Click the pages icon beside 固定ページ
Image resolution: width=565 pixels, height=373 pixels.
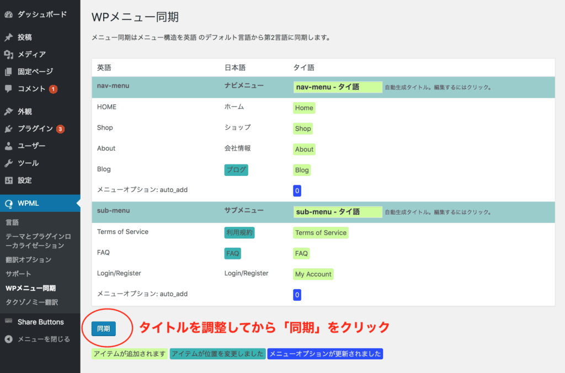(9, 72)
